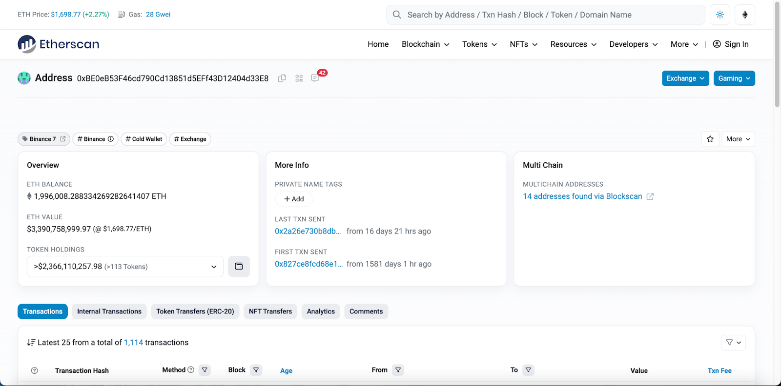Image resolution: width=781 pixels, height=386 pixels.
Task: Filter transactions by From address
Action: pos(398,370)
